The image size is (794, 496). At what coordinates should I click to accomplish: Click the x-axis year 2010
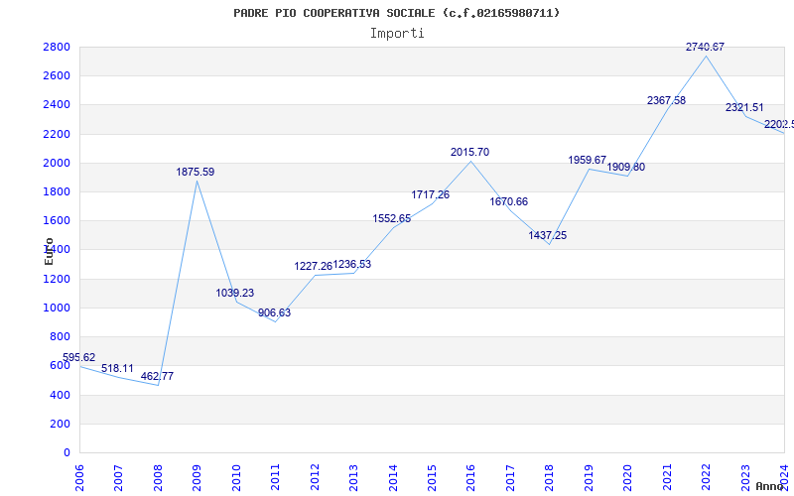tap(236, 478)
